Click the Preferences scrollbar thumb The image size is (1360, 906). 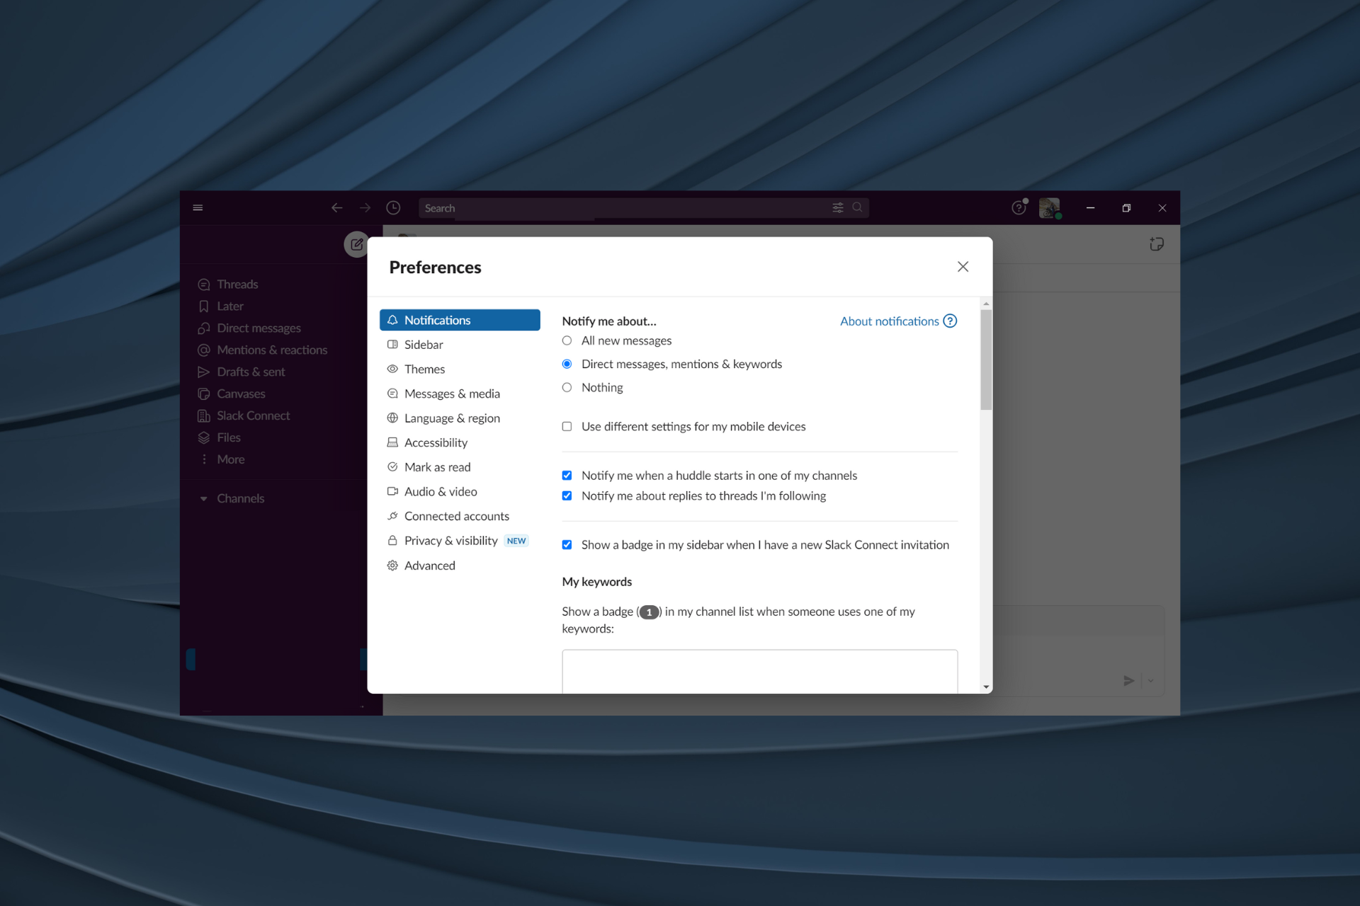tap(986, 360)
